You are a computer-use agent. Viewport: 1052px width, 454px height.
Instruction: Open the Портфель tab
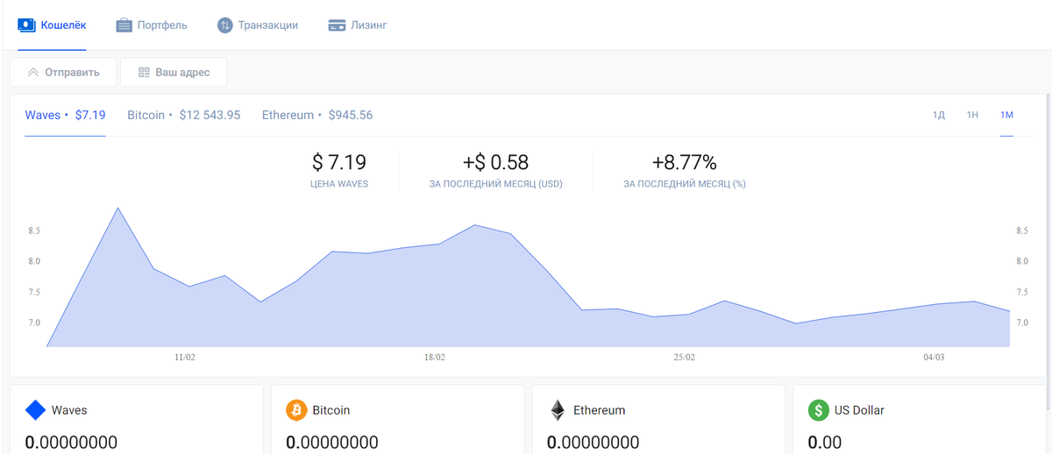pos(152,25)
